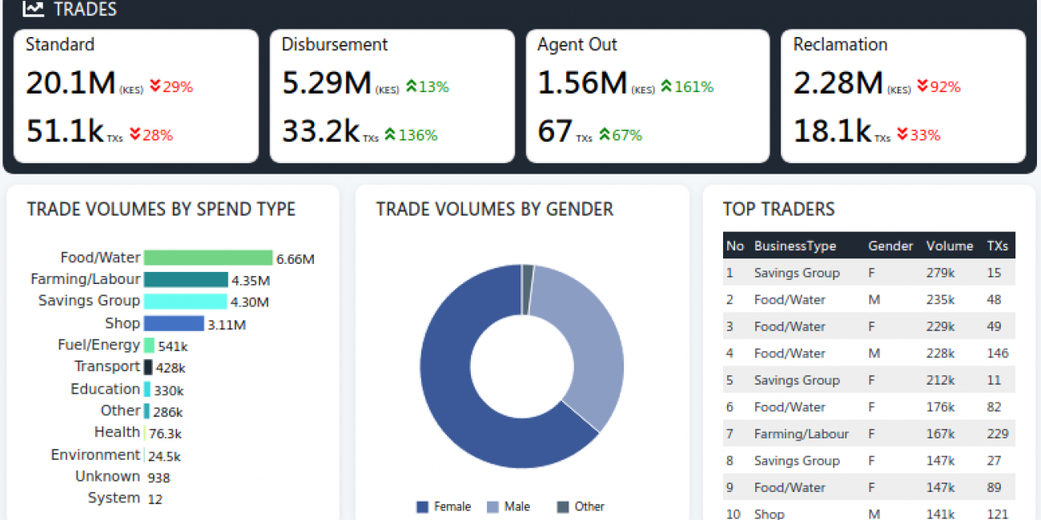Toggle Female legend entry in gender chart
The width and height of the screenshot is (1041, 520).
(x=444, y=506)
